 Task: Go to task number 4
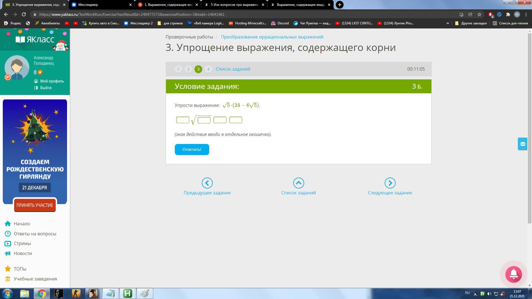208,69
